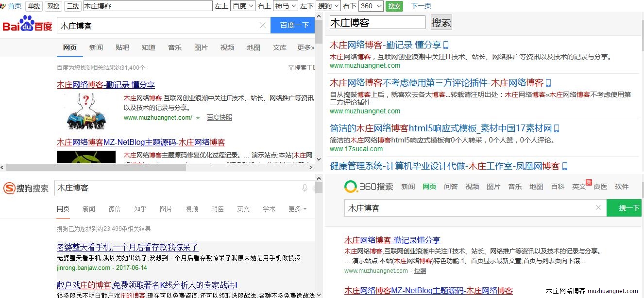Open Baidu's 搜索工具 filter
This screenshot has height=298, width=644.
pos(302,68)
